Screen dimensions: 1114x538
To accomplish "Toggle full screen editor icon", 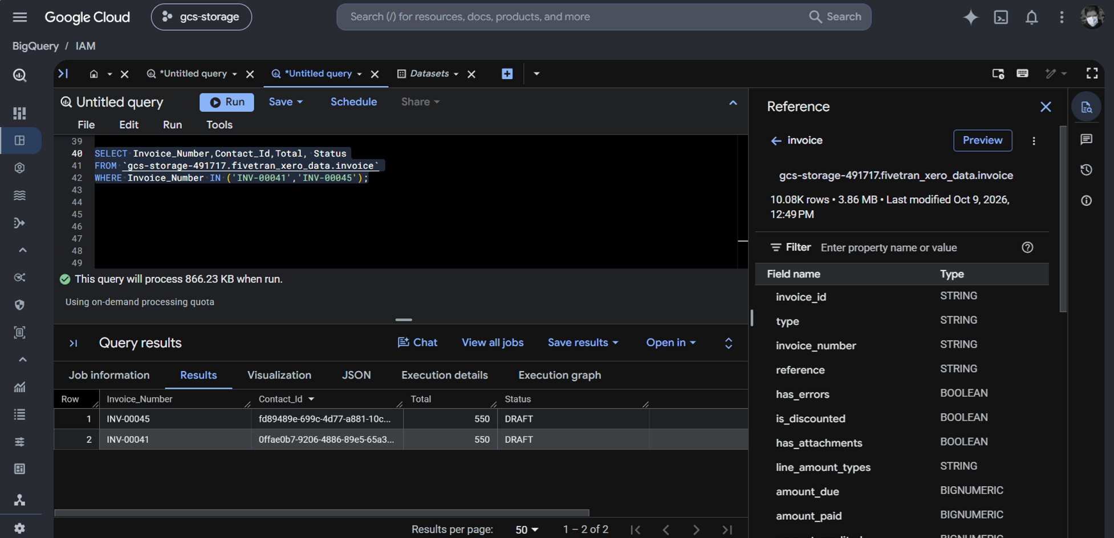I will tap(1092, 73).
